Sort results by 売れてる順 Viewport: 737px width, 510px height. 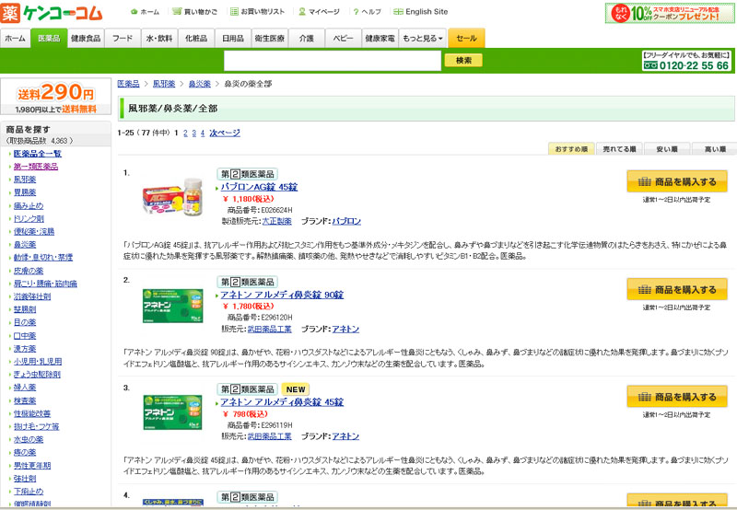click(x=619, y=148)
